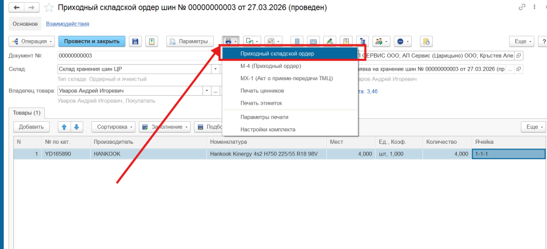The image size is (547, 249).
Task: Expand the Сортировка dropdown
Action: (114, 127)
